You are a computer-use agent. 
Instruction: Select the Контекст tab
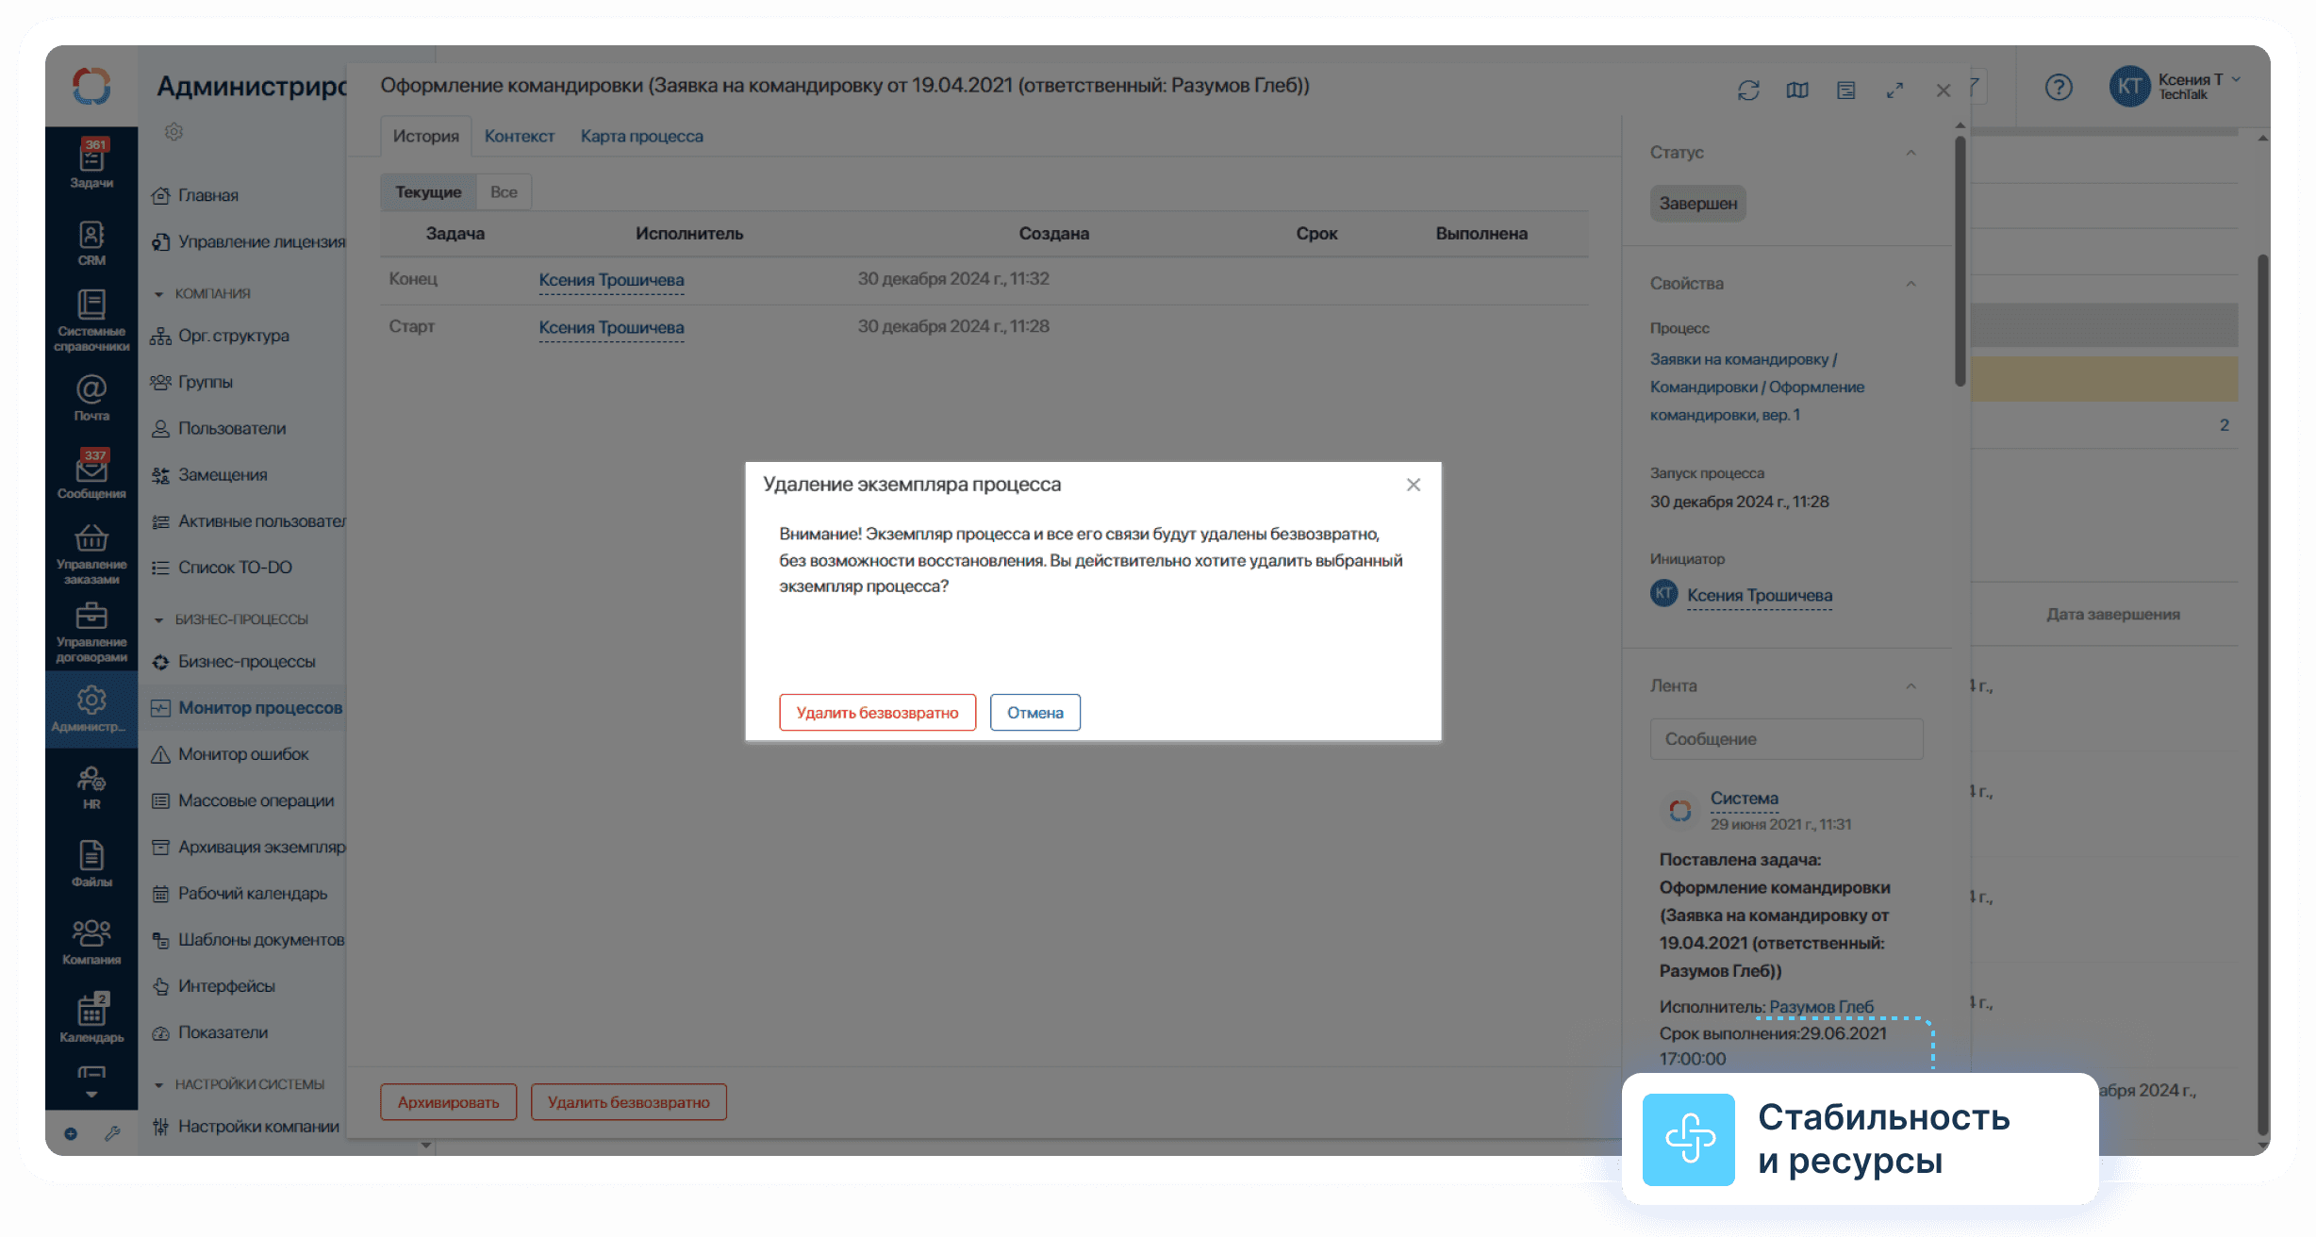coord(520,136)
